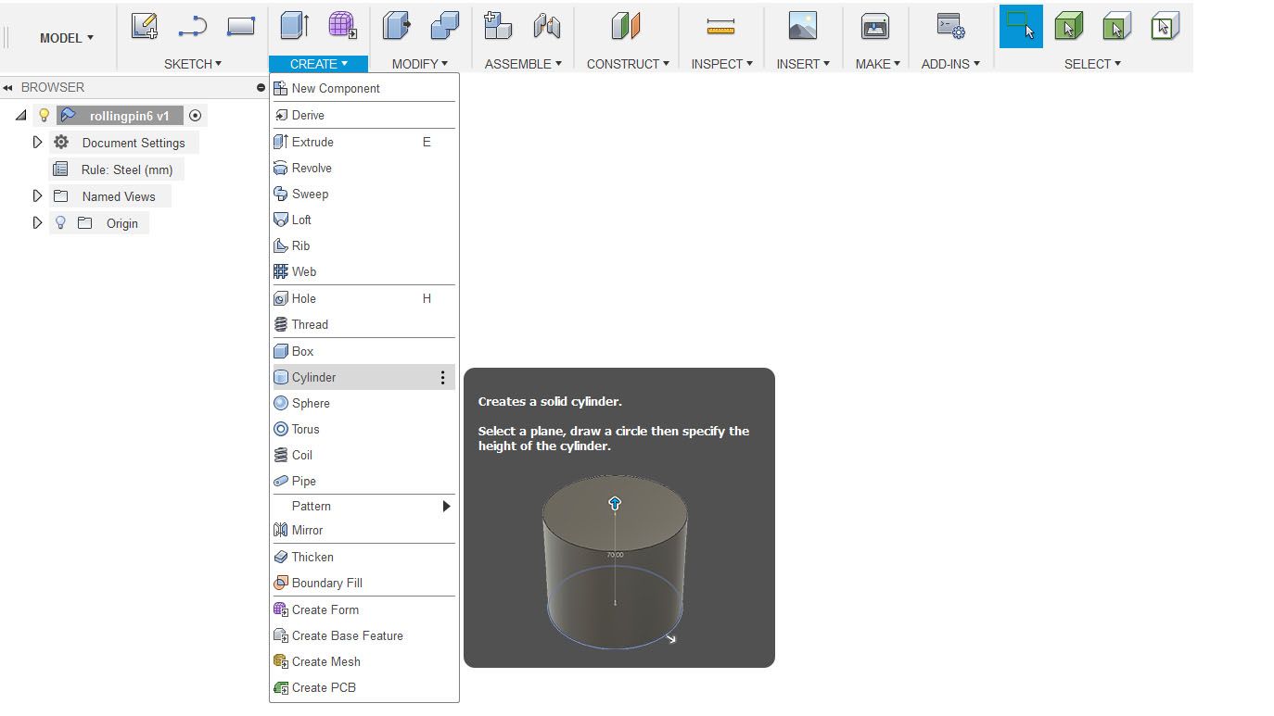
Task: Select Thicken from the Create menu
Action: pos(363,557)
